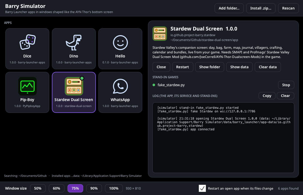Click the WhatsApp app name label

120,100
